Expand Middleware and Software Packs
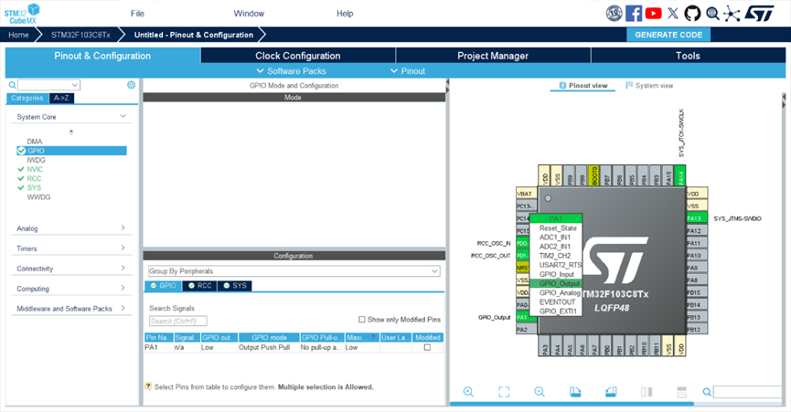 pyautogui.click(x=123, y=308)
